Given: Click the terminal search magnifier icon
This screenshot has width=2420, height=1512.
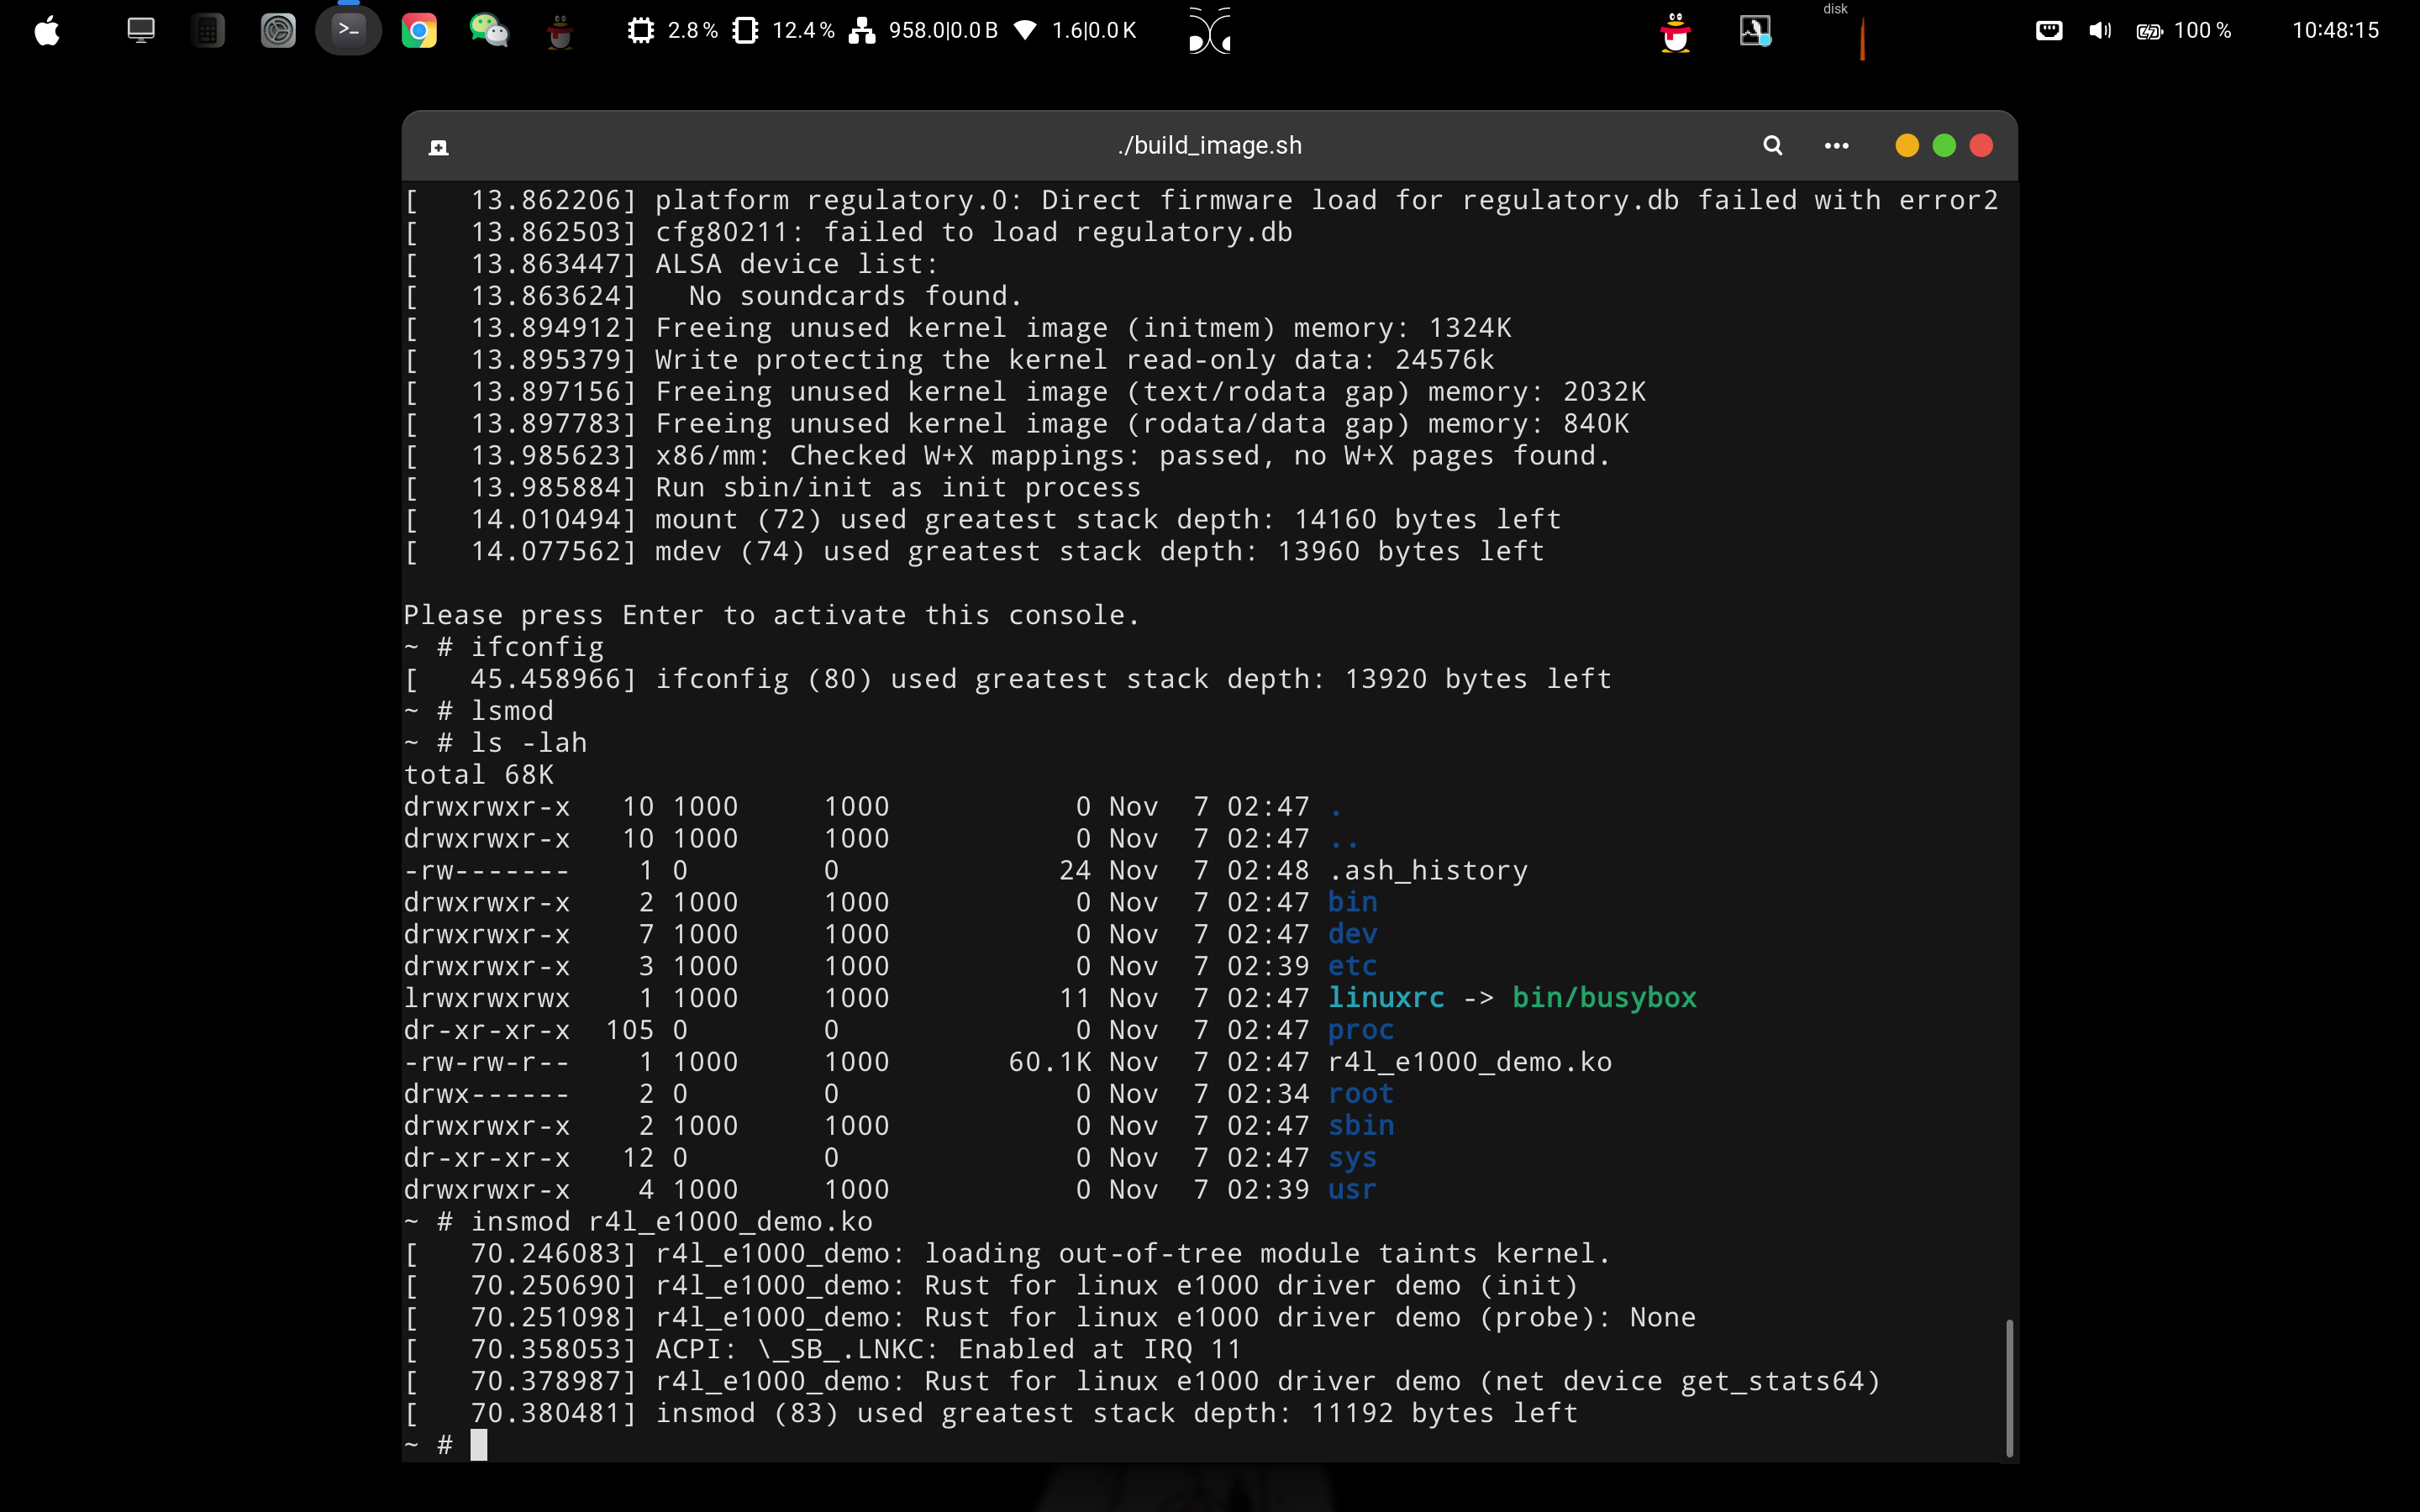Looking at the screenshot, I should [1772, 146].
